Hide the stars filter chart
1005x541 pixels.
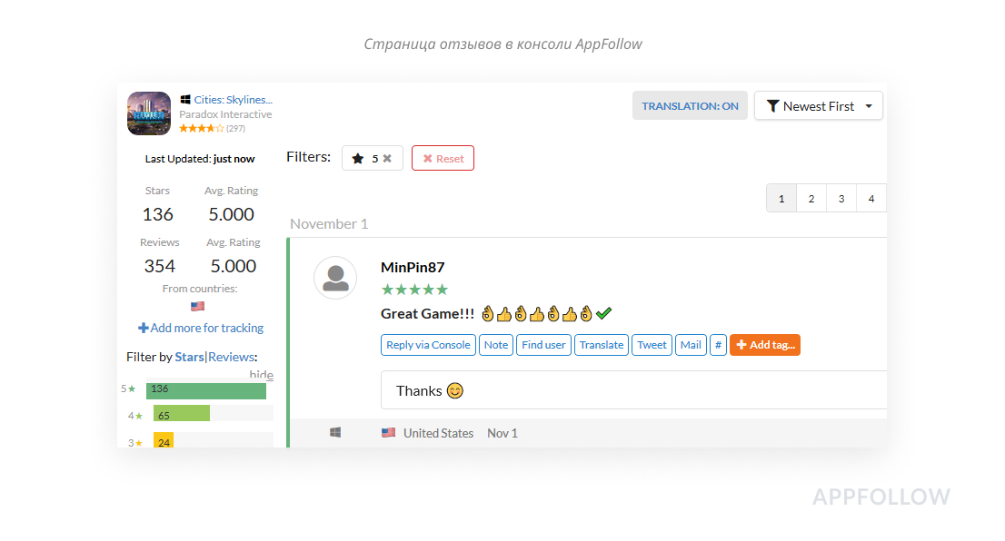261,375
